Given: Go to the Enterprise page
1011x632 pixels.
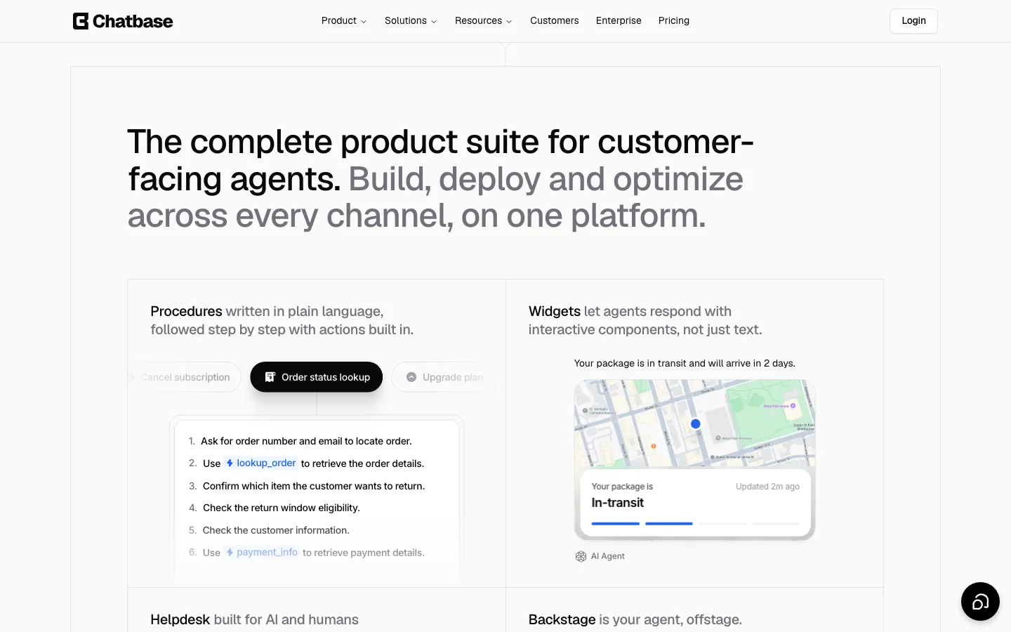Looking at the screenshot, I should click(619, 21).
